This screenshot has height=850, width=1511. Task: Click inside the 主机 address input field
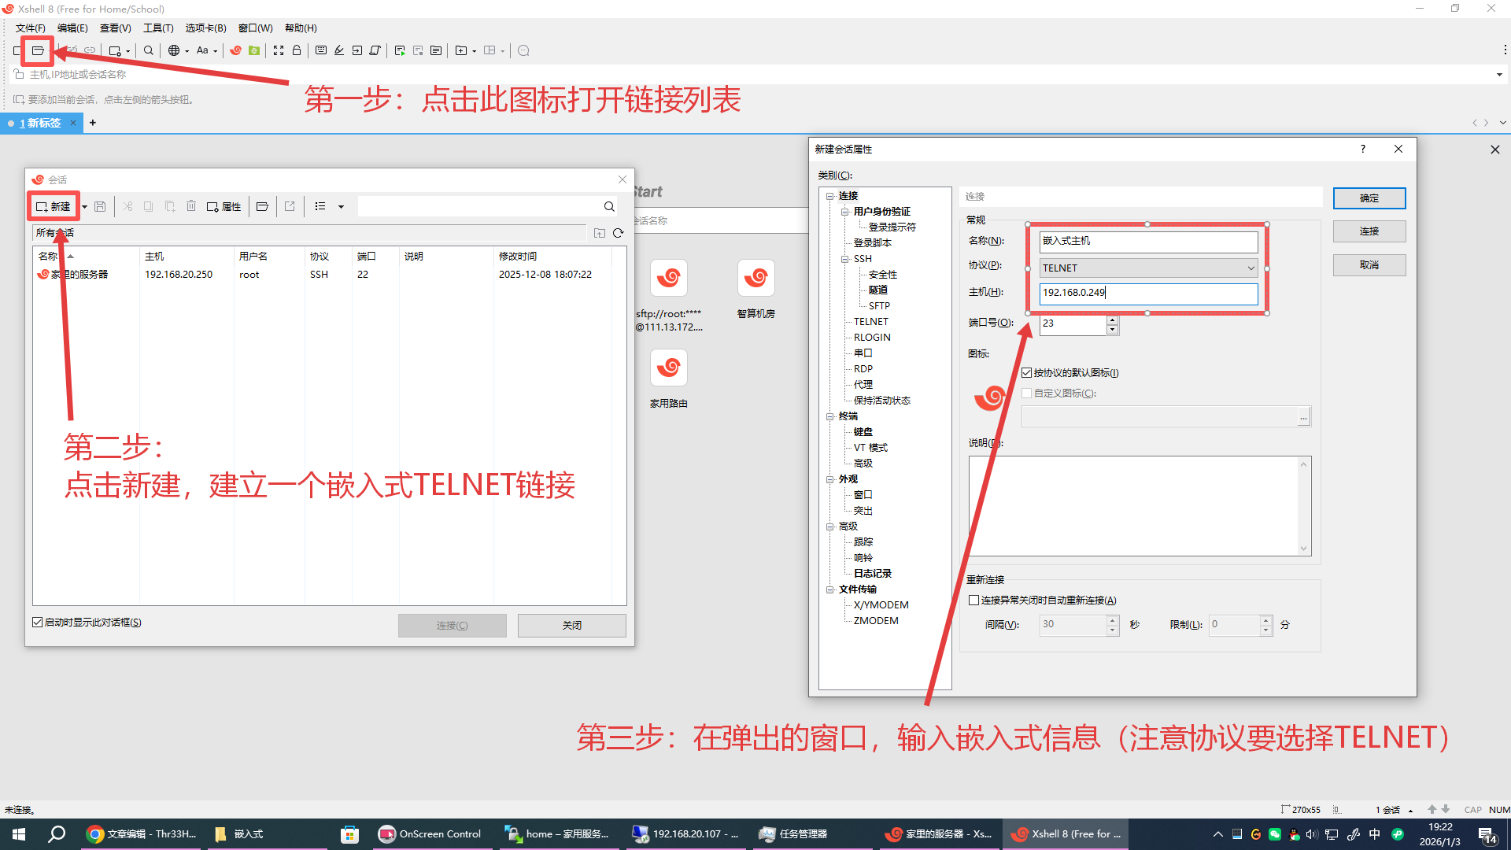(1148, 293)
